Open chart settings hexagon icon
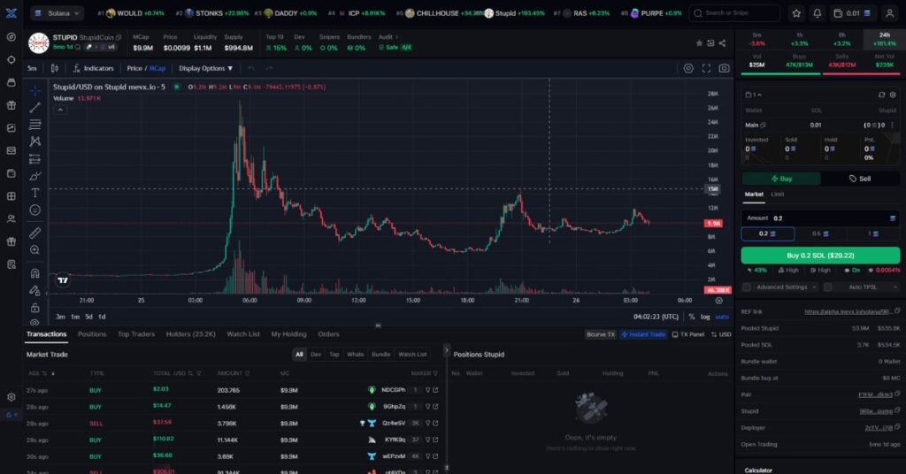 [x=688, y=68]
